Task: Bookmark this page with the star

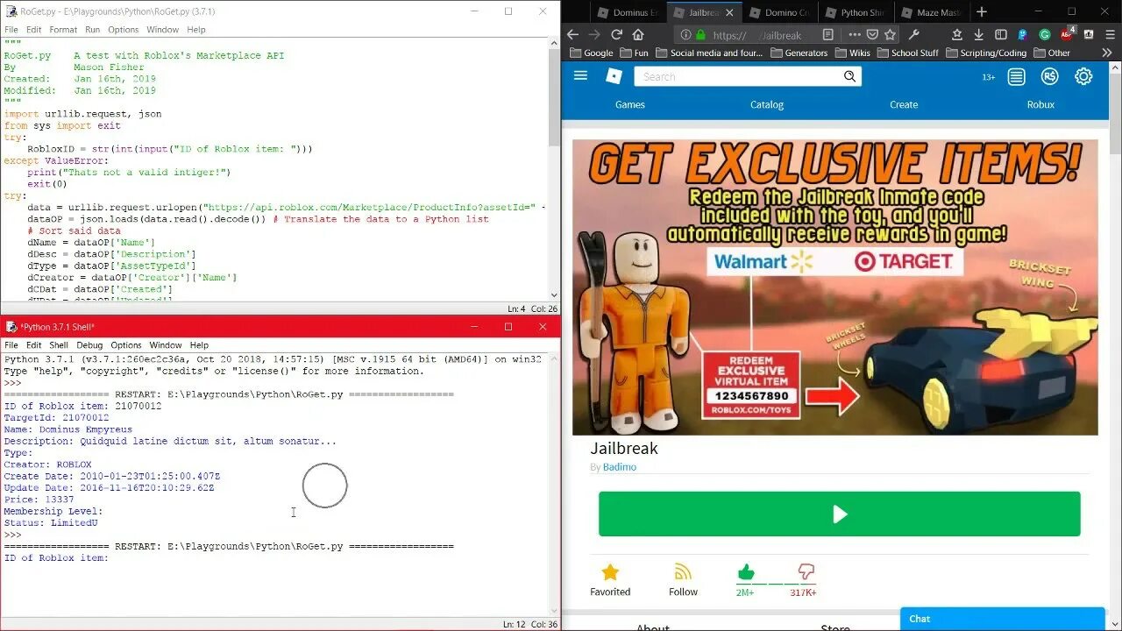Action: click(x=890, y=35)
